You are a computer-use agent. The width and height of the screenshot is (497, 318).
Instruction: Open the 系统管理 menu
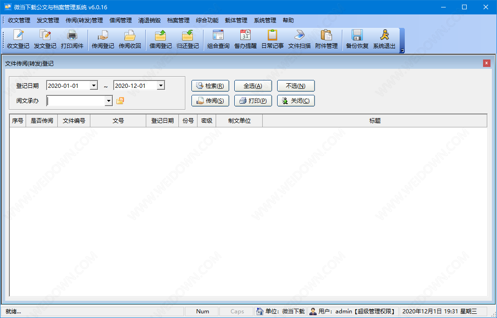(x=265, y=20)
